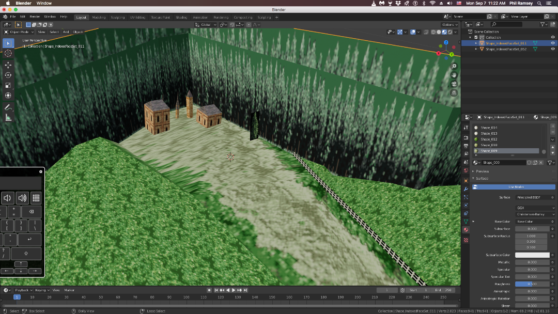Hide Shape_IndexedFaceSet_011 using its eye icon
Screen dimensions: 558x314
click(553, 43)
